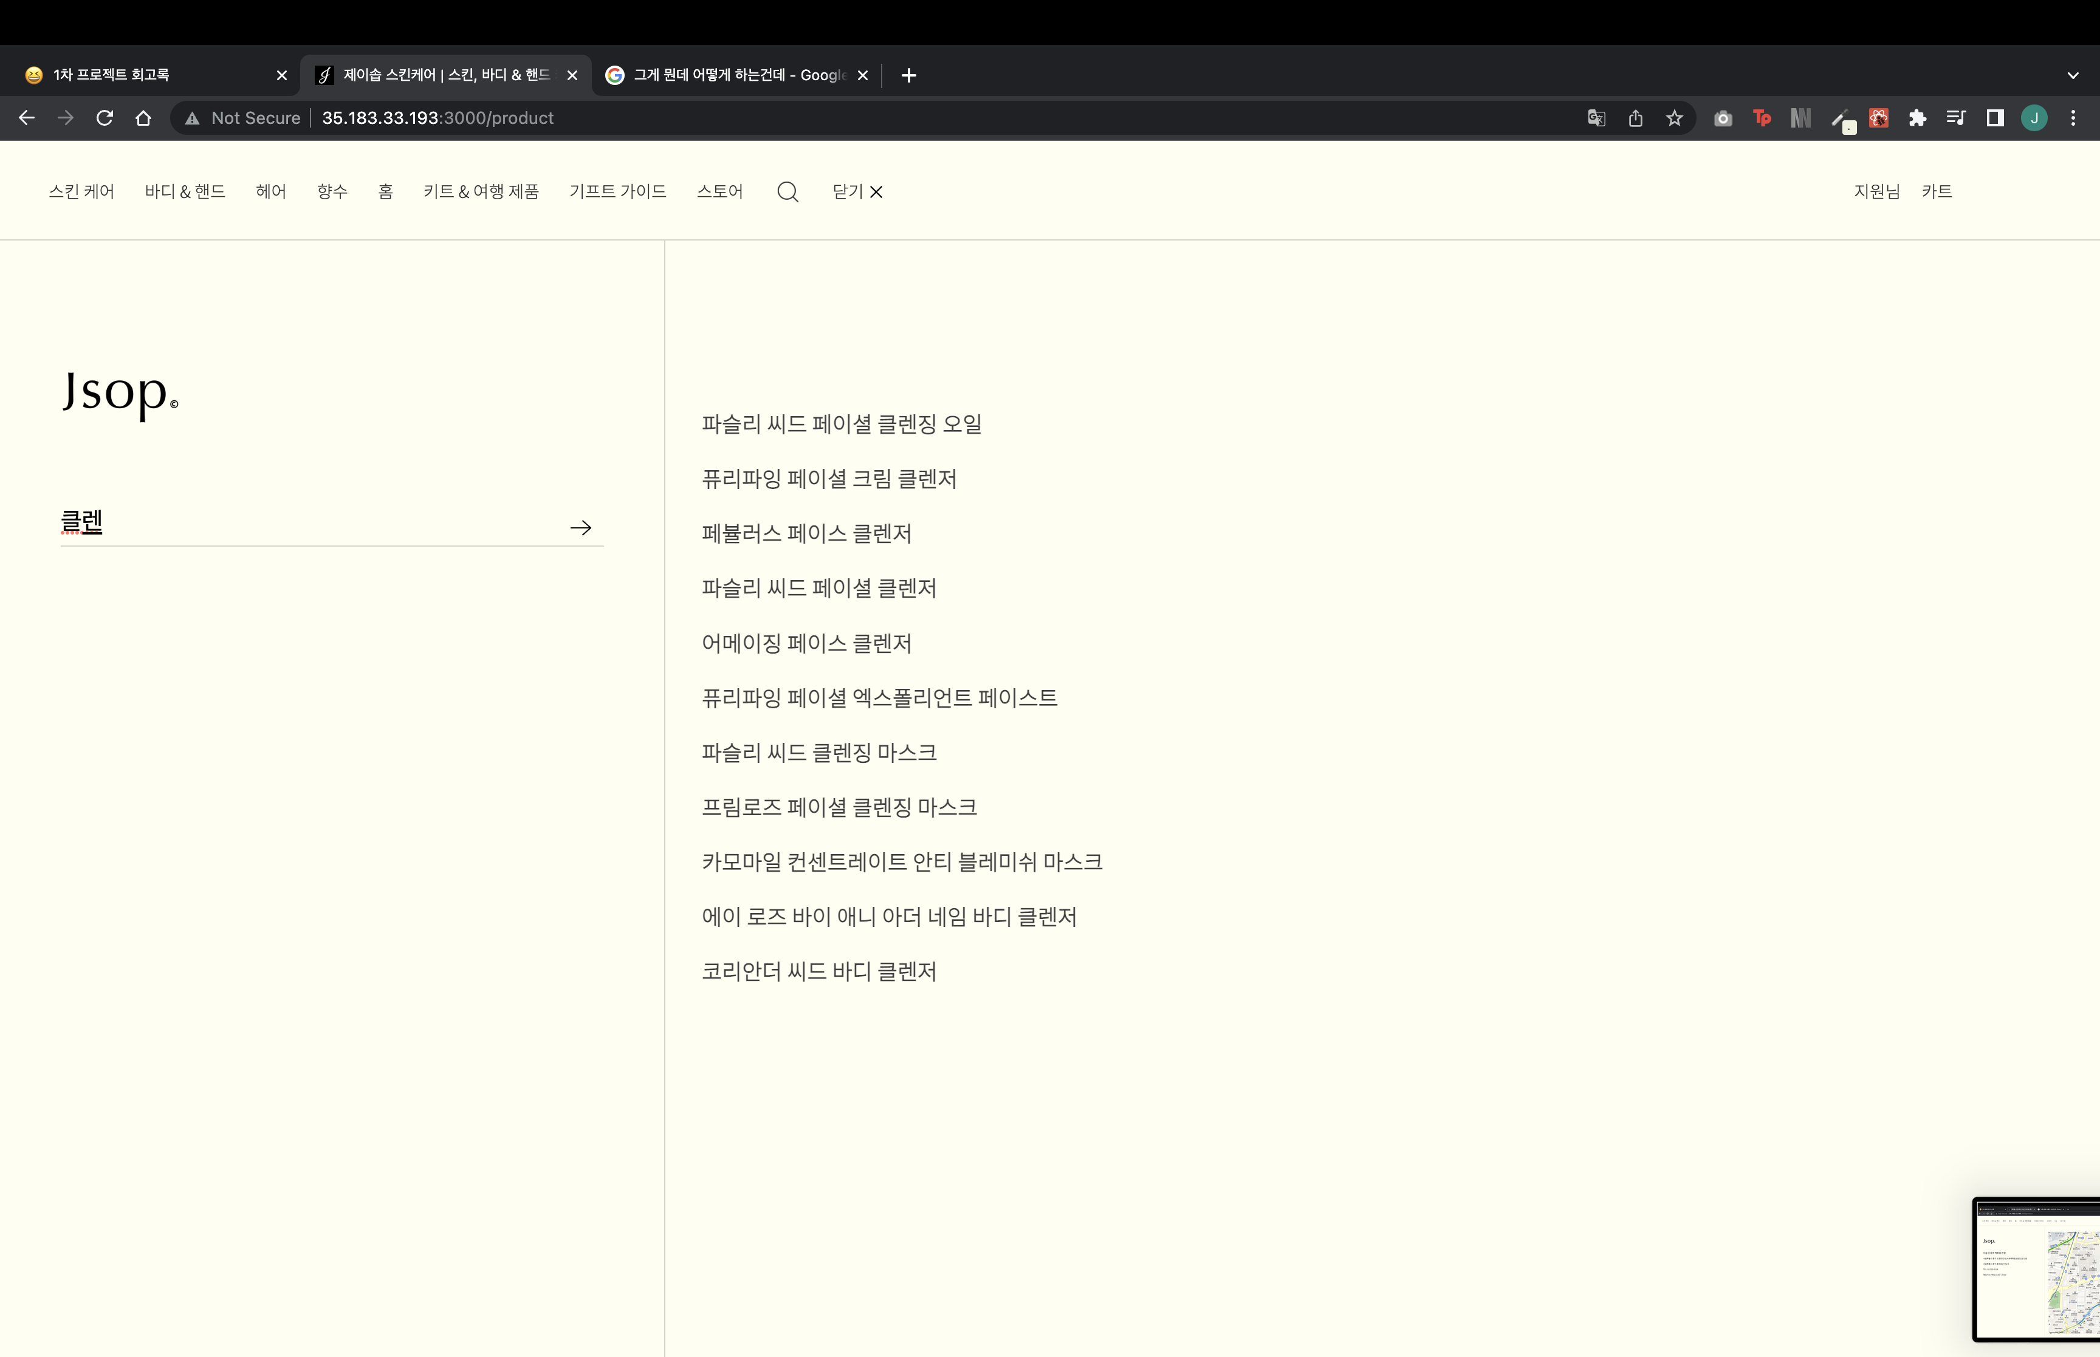Click the share page icon

[x=1636, y=118]
